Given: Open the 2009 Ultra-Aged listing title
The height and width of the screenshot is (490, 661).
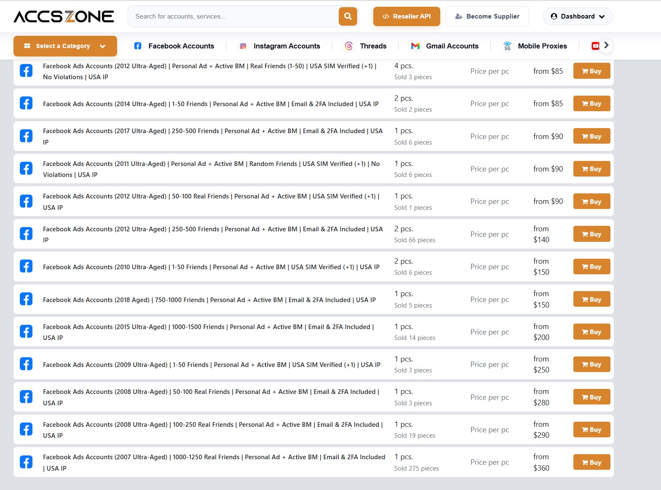Looking at the screenshot, I should click(211, 365).
